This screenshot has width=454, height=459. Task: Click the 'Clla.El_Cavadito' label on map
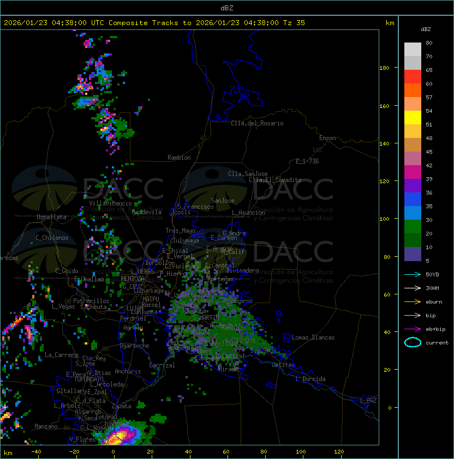point(275,180)
